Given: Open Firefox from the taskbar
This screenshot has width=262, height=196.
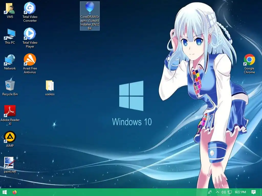Looking at the screenshot, I should (15, 192).
